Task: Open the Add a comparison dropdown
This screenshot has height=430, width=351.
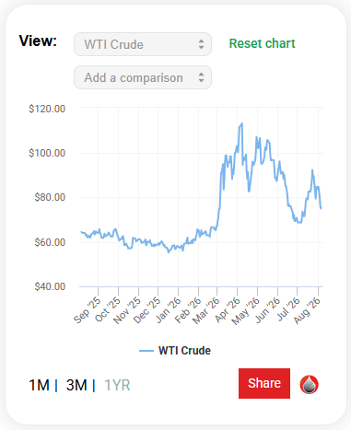Action: coord(143,77)
